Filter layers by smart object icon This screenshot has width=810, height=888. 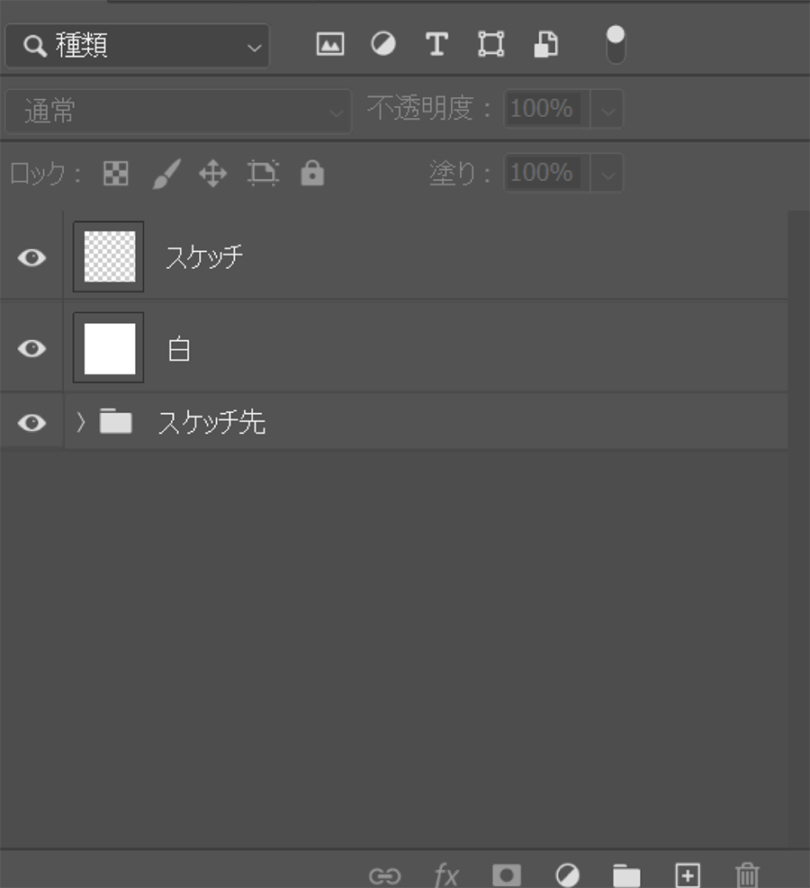546,44
